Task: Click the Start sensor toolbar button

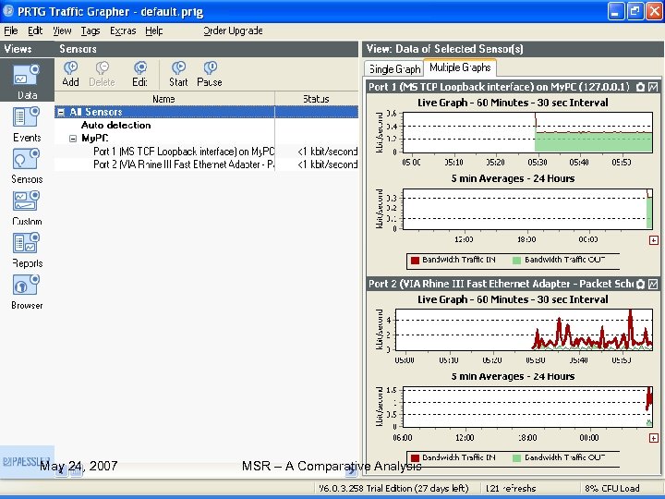Action: tap(178, 74)
